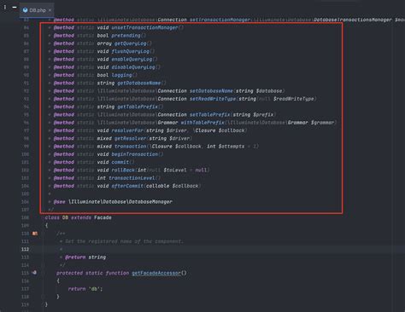Image resolution: width=405 pixels, height=312 pixels.
Task: Click the resolverFor method name
Action: (x=127, y=130)
